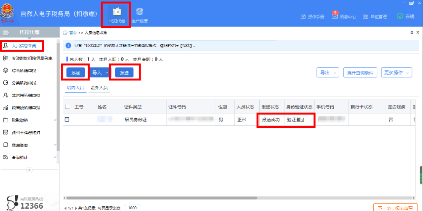This screenshot has width=423, height=211.
Task: Click the window's right-edge scrollbar thumb
Action: point(421,174)
